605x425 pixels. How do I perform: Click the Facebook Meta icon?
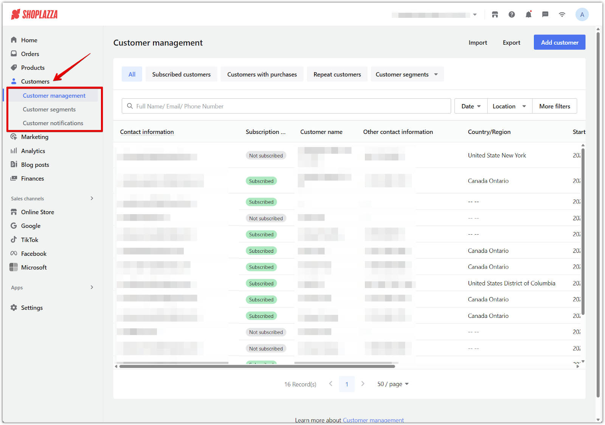coord(14,254)
